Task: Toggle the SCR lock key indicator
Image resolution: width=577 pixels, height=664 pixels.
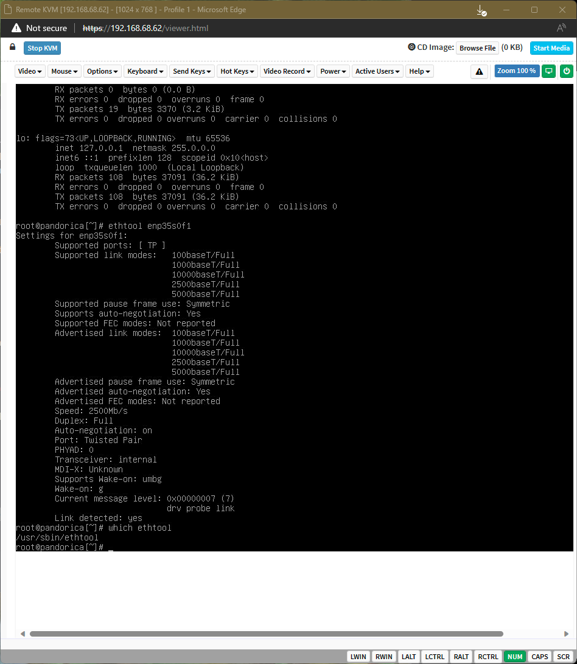Action: pyautogui.click(x=563, y=656)
